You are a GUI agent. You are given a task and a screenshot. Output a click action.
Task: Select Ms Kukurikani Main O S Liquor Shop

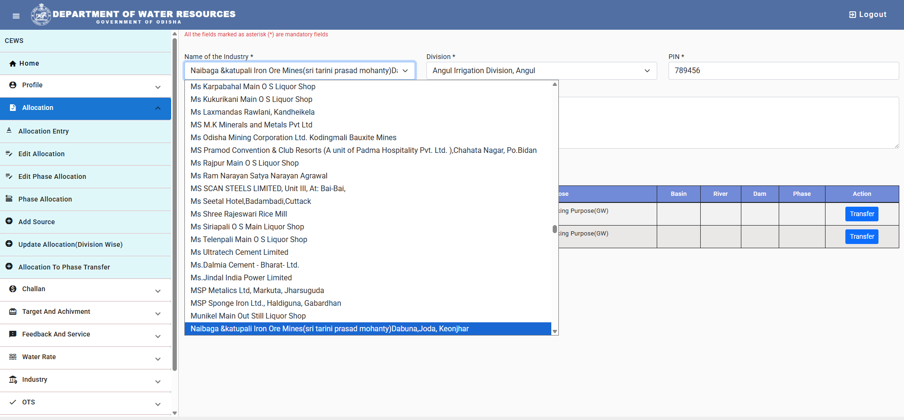(368, 100)
